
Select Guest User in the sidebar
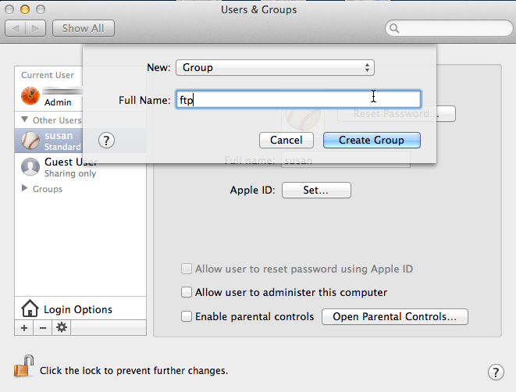(69, 167)
